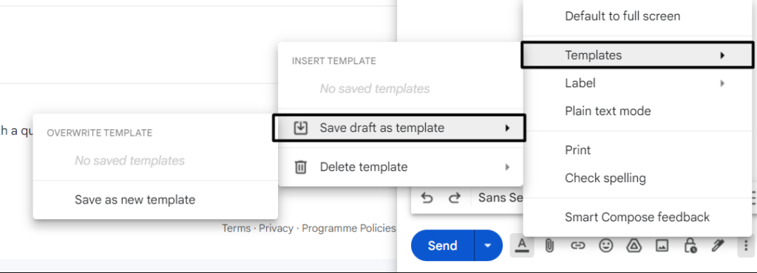
Task: Expand the Templates submenu
Action: click(637, 55)
